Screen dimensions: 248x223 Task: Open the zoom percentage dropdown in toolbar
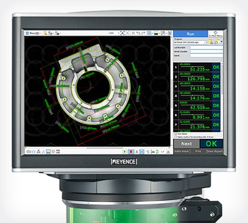point(112,33)
